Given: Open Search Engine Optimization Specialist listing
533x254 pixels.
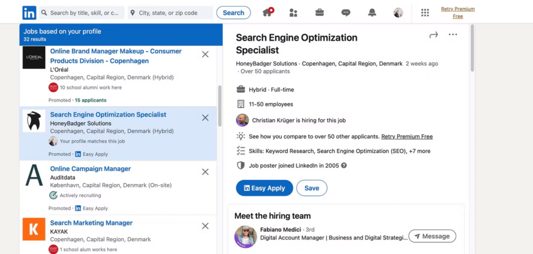Looking at the screenshot, I should pyautogui.click(x=108, y=115).
